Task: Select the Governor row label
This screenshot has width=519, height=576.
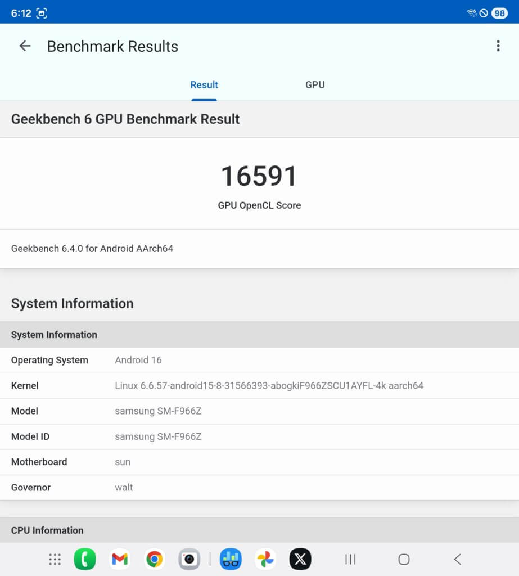Action: point(31,488)
